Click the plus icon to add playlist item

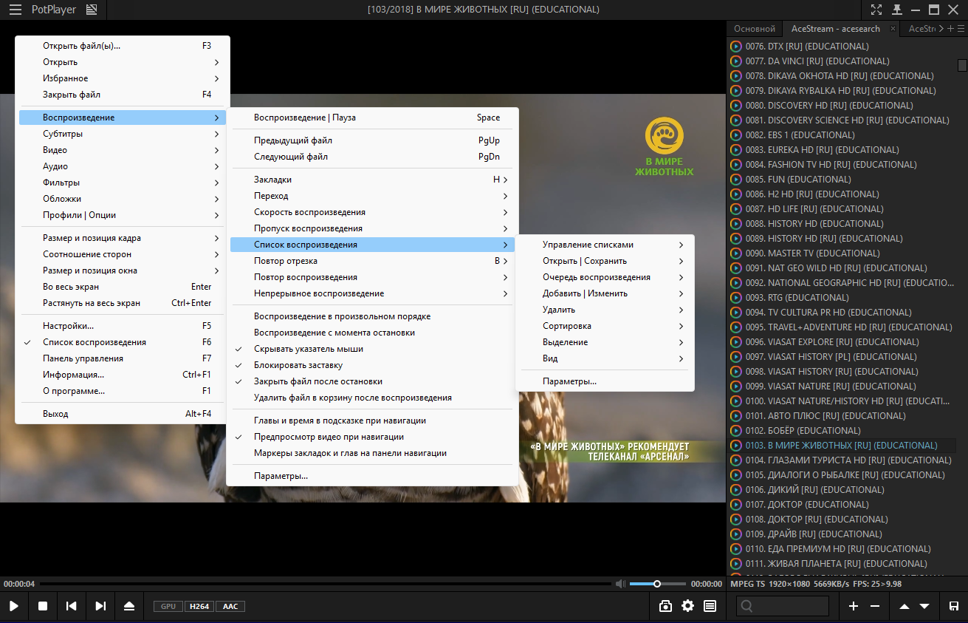tap(854, 606)
